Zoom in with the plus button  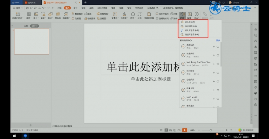click(x=227, y=130)
